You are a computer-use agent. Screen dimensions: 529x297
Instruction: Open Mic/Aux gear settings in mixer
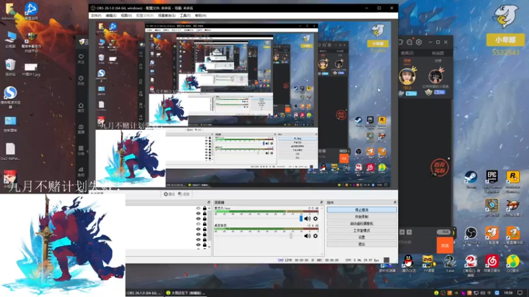pyautogui.click(x=315, y=218)
